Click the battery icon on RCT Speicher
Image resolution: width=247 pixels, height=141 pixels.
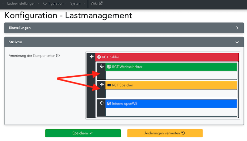(x=109, y=85)
